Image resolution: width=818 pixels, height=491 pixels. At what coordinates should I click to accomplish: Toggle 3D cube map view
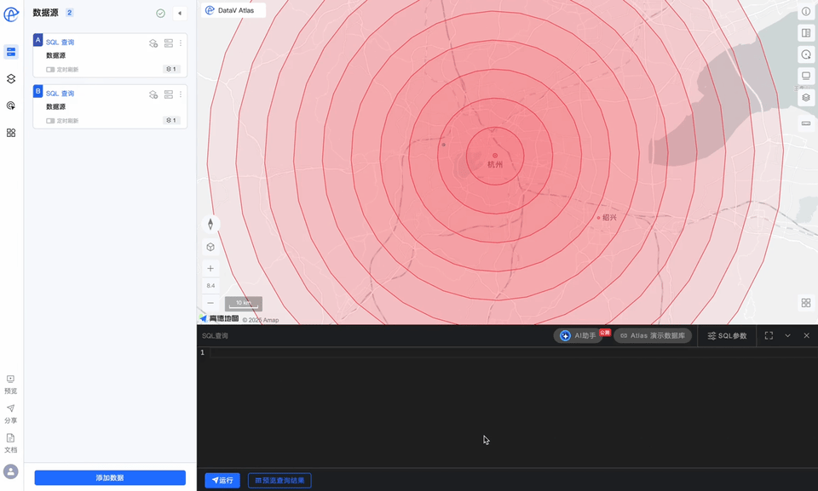click(210, 247)
